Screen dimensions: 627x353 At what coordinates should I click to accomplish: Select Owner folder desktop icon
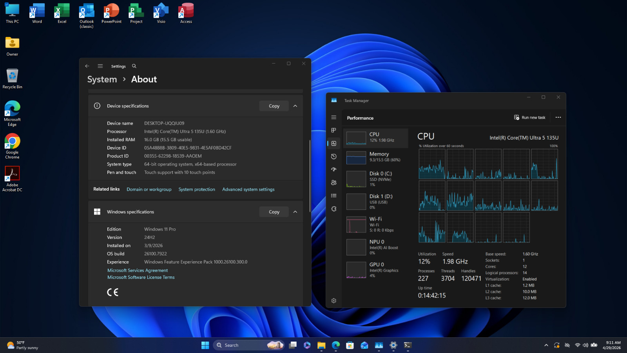(12, 46)
